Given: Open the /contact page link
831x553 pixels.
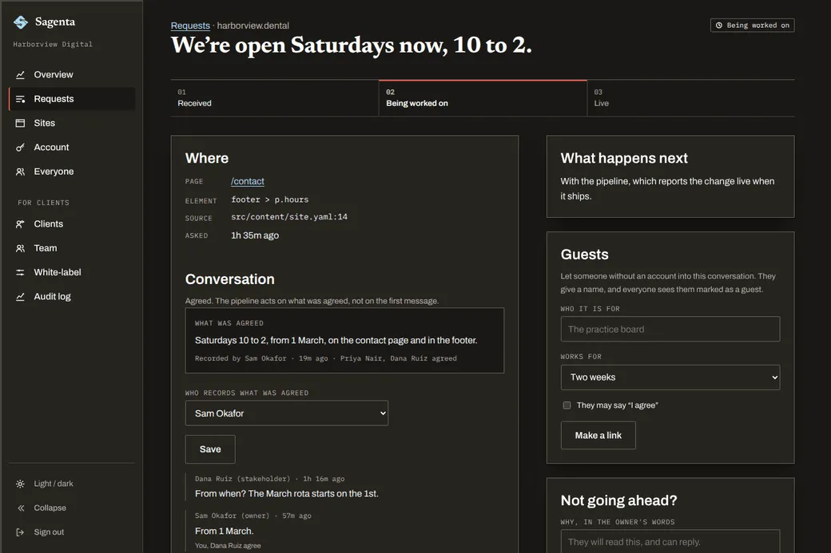Looking at the screenshot, I should [x=248, y=181].
